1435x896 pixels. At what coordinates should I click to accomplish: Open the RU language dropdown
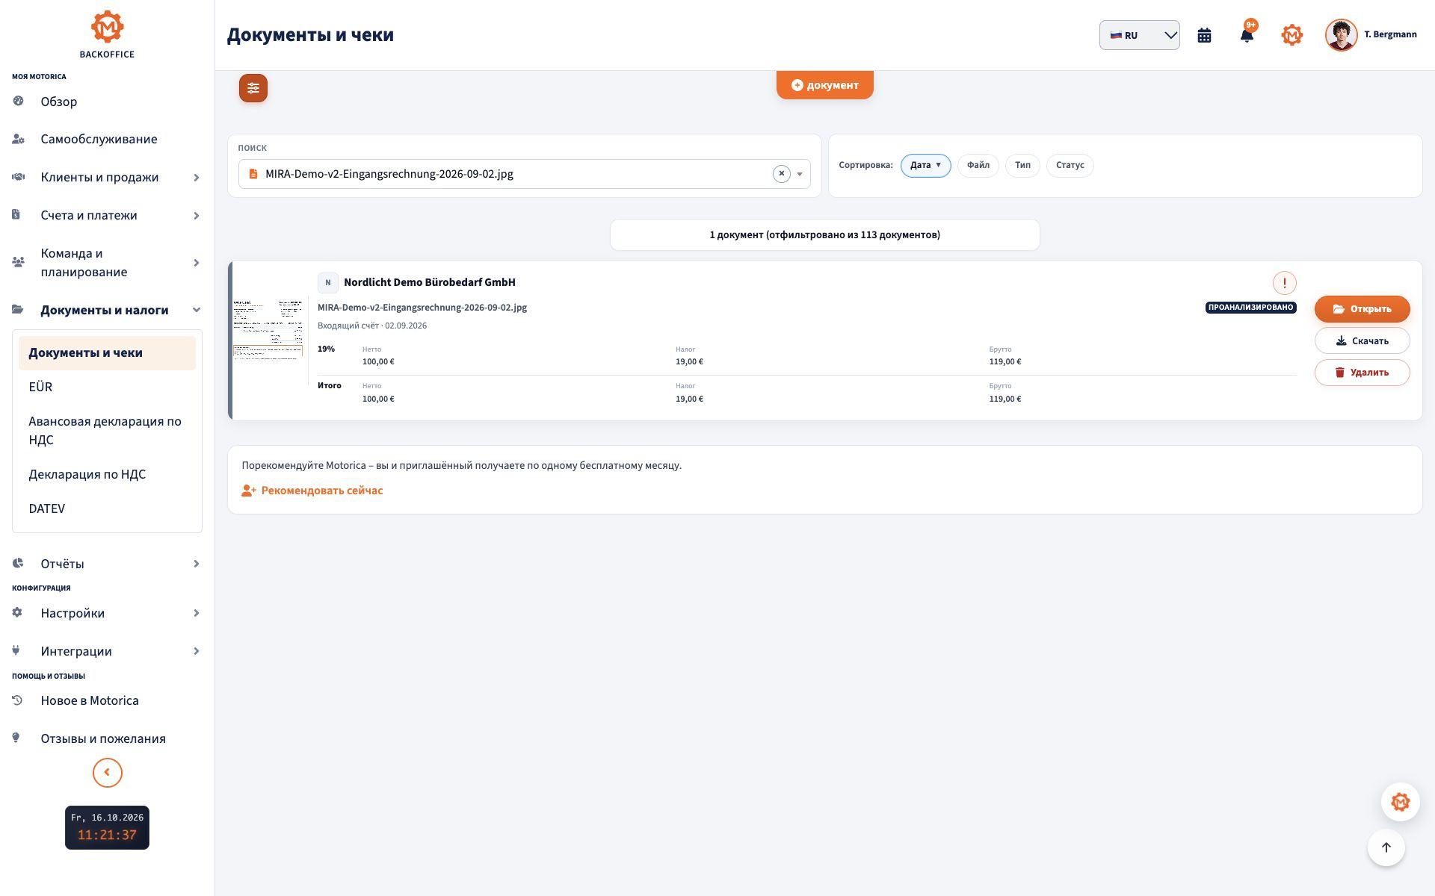point(1139,35)
